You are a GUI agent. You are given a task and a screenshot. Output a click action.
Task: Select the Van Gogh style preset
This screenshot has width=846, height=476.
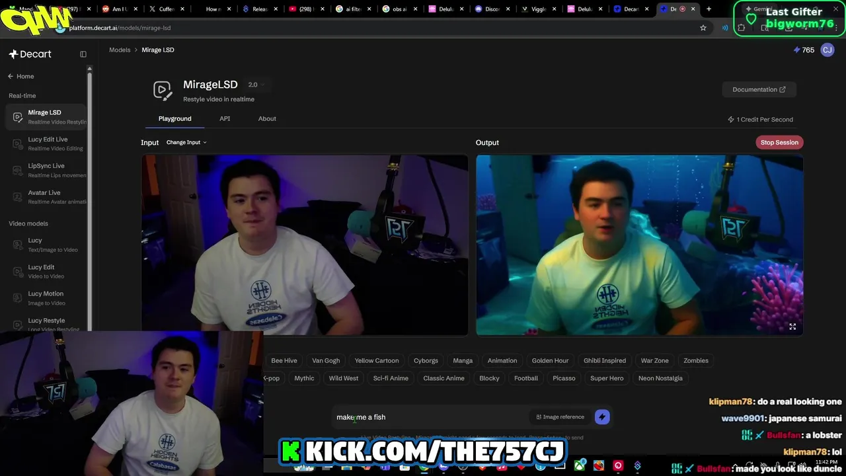326,360
